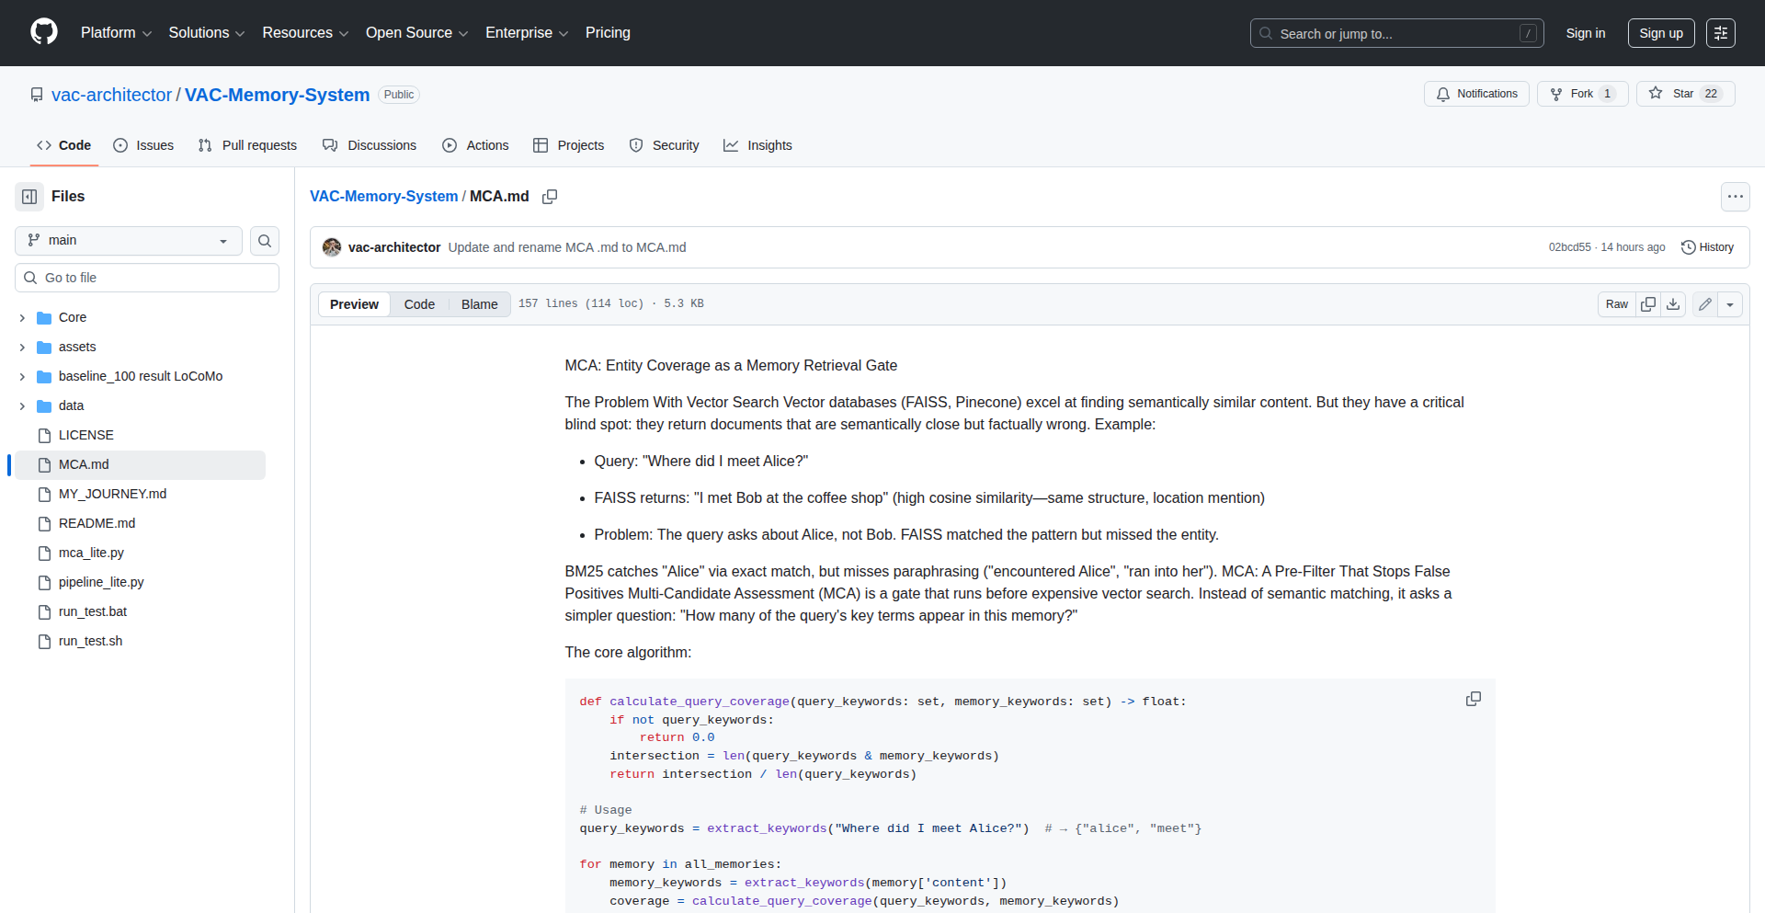
Task: Open the more options ellipsis menu
Action: point(1735,197)
